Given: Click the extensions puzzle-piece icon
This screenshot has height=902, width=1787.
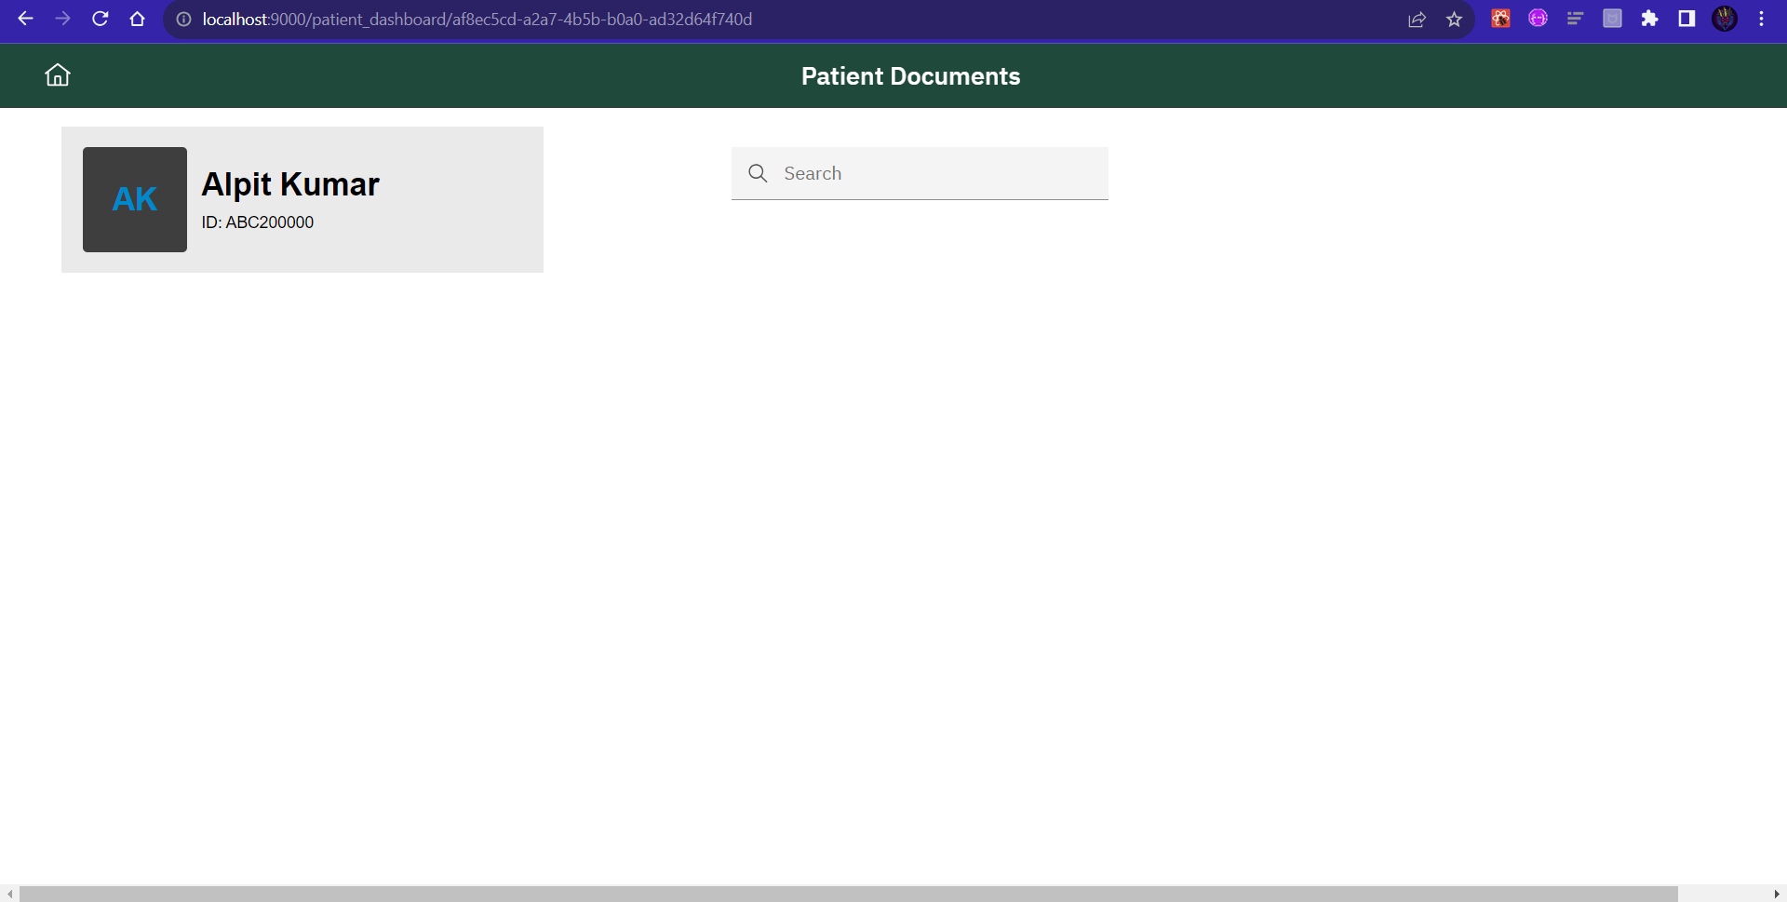Looking at the screenshot, I should click(x=1649, y=19).
